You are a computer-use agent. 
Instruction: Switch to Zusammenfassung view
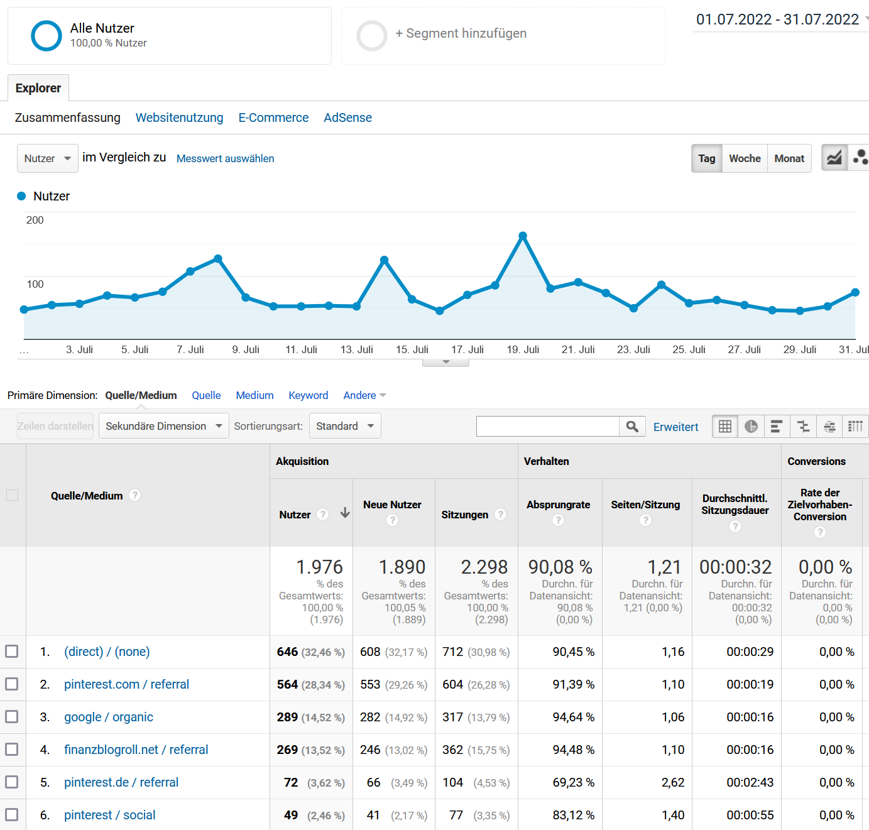pyautogui.click(x=68, y=117)
